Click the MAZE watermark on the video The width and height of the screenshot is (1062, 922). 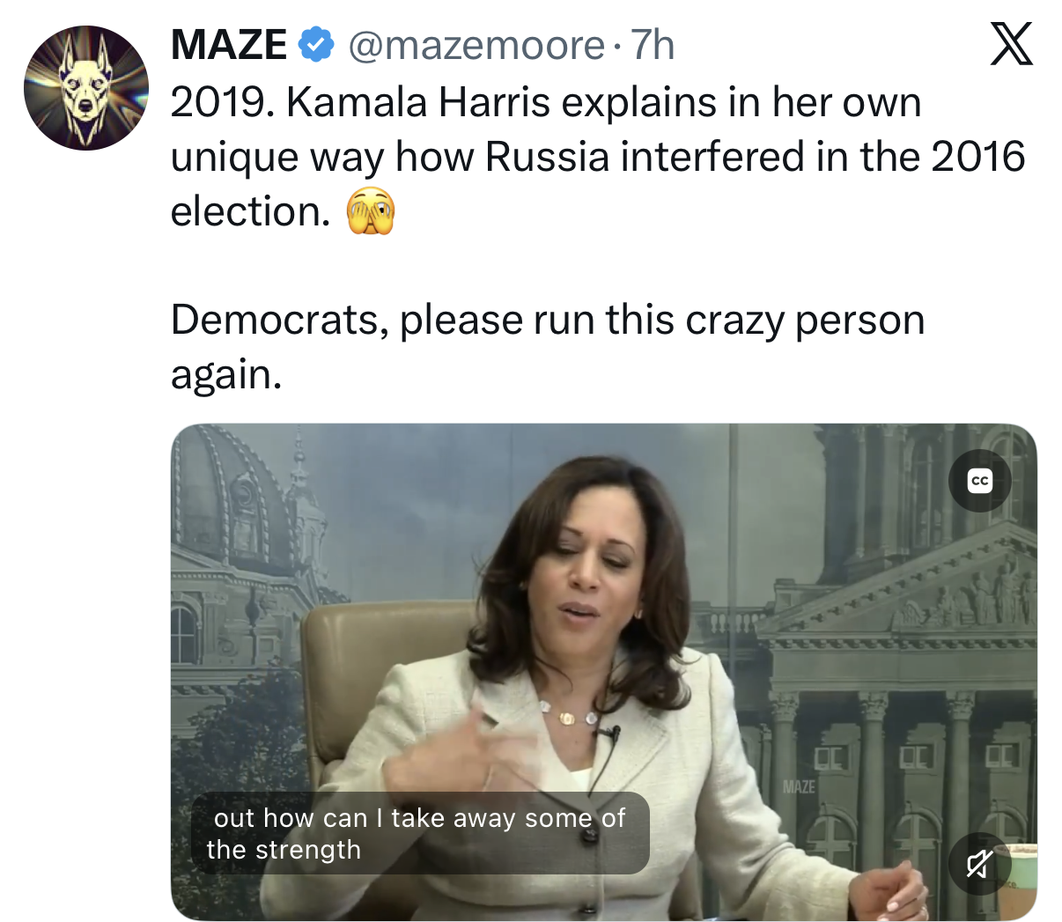tap(799, 786)
